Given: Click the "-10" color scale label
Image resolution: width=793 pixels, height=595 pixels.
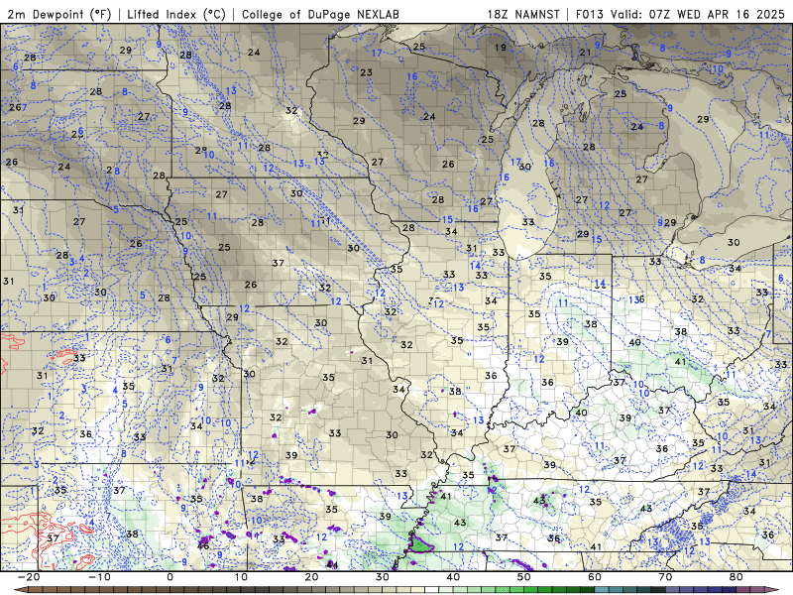Looking at the screenshot, I should pos(99,577).
